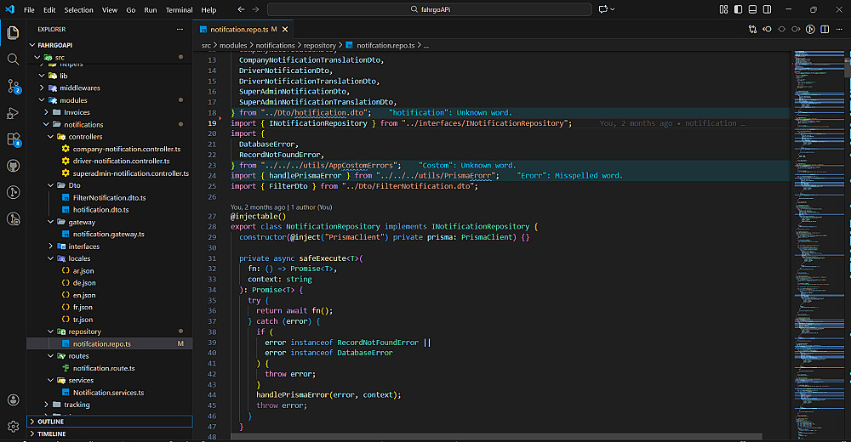851x442 pixels.
Task: Collapse the notifications folder
Action: tap(83, 124)
